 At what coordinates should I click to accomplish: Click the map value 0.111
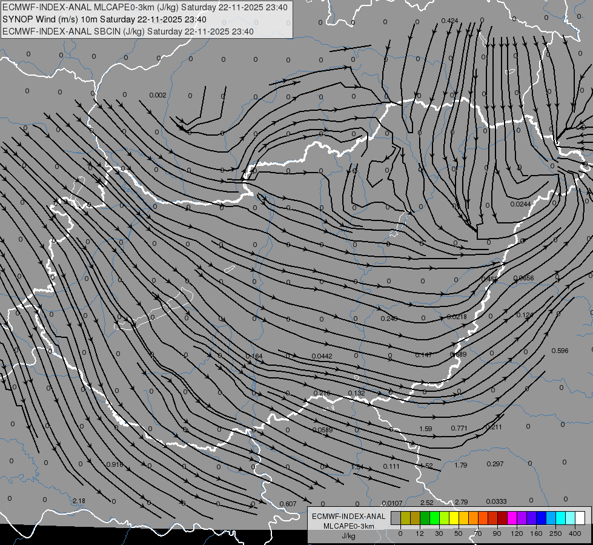click(391, 466)
